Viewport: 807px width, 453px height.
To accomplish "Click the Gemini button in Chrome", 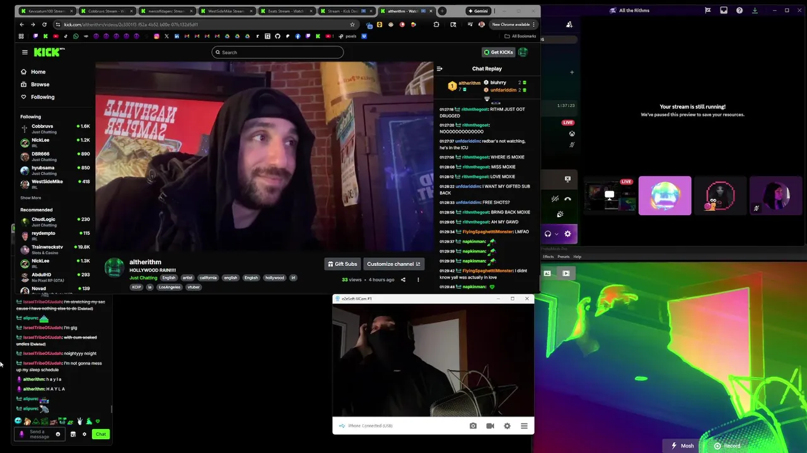I will pos(477,11).
